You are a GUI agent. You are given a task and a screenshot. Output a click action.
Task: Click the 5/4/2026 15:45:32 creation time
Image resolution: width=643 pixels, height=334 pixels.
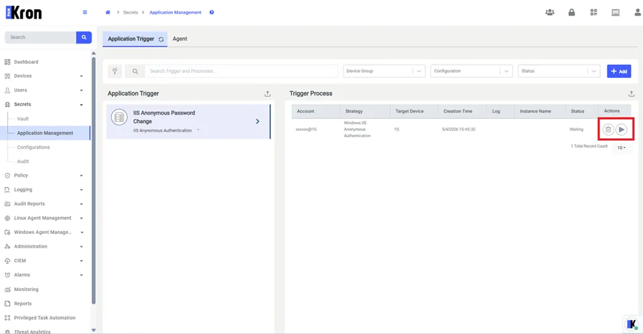coord(458,129)
